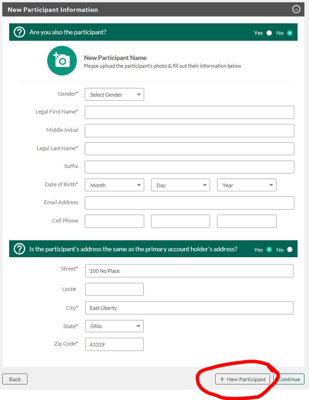Image resolution: width=309 pixels, height=400 pixels.
Task: Click the + New Participant button
Action: [x=243, y=379]
